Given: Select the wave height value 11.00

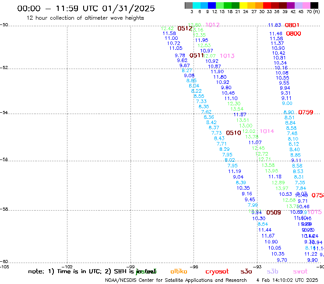Looking at the screenshot, I should coord(171,38).
